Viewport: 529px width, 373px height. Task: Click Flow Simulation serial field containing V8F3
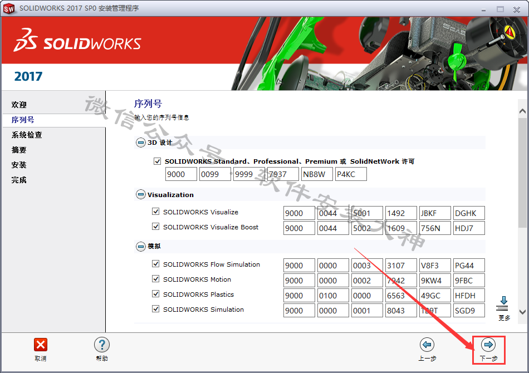pos(435,266)
